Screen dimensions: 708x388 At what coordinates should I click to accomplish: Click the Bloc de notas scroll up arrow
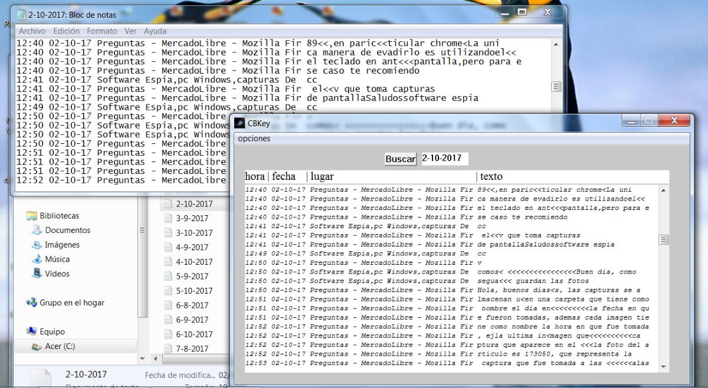[x=556, y=44]
